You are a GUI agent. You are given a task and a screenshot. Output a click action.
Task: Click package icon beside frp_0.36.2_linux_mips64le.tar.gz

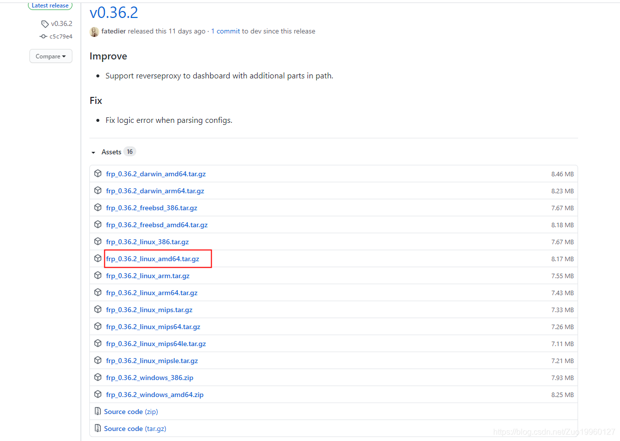[x=98, y=344]
